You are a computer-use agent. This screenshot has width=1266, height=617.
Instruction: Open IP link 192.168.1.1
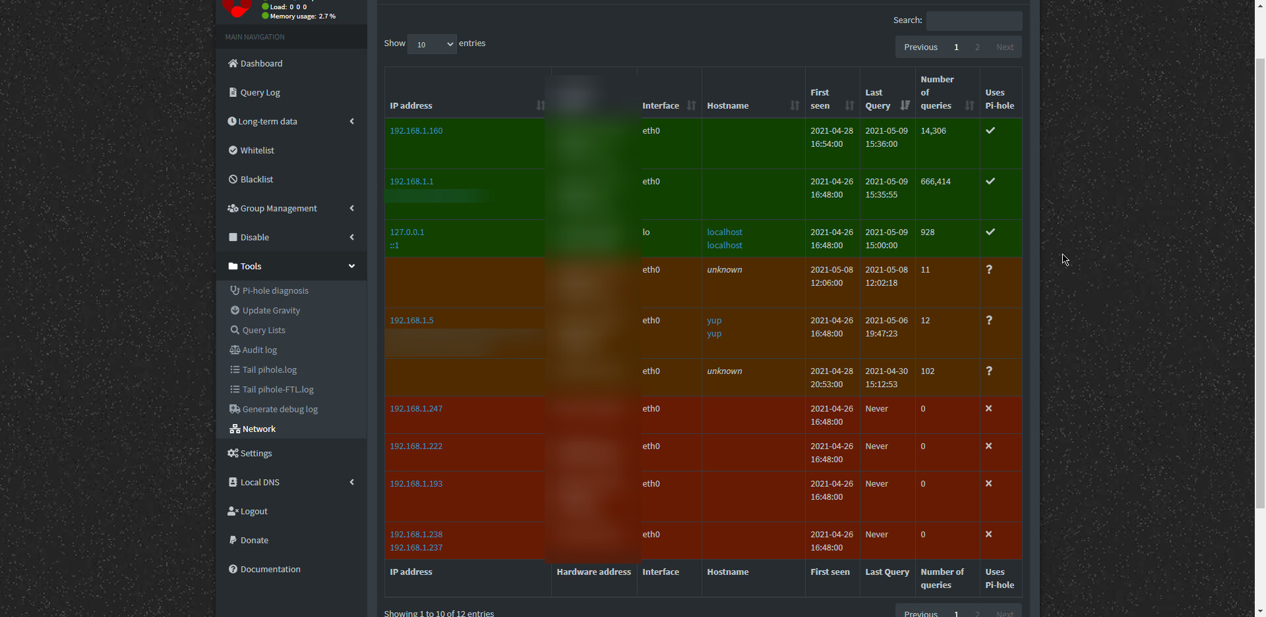click(x=411, y=181)
